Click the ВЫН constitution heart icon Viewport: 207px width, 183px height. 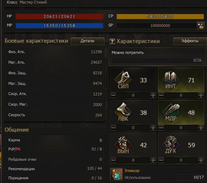click(123, 144)
